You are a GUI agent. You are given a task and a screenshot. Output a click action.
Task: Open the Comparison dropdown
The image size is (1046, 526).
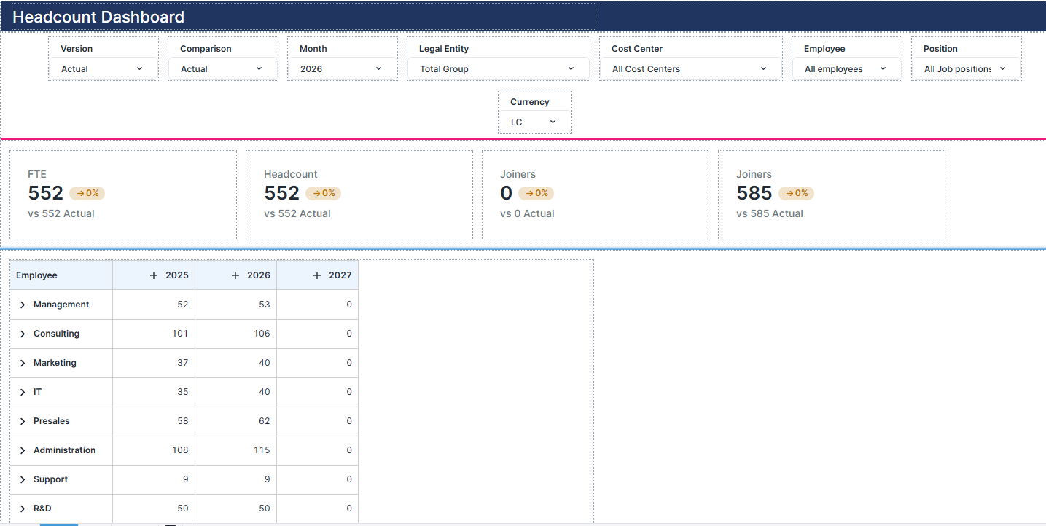click(x=222, y=69)
